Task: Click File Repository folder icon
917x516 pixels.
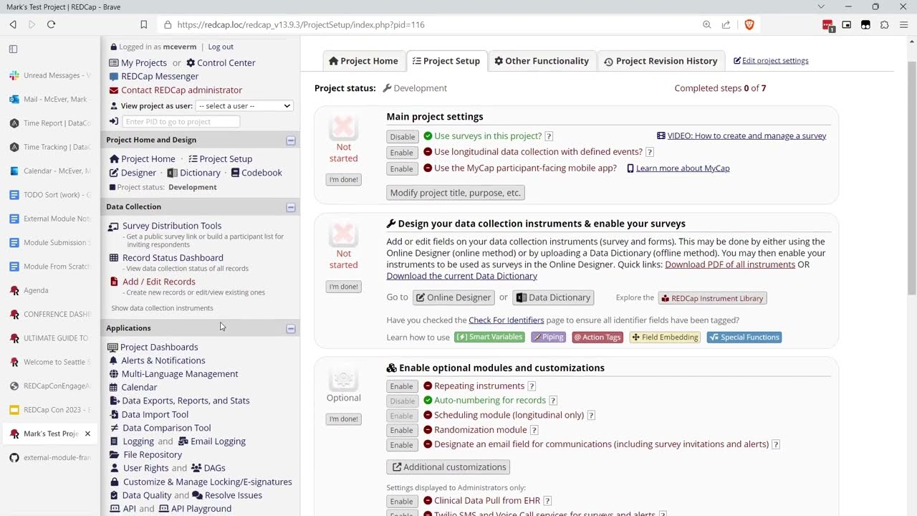Action: pyautogui.click(x=114, y=454)
